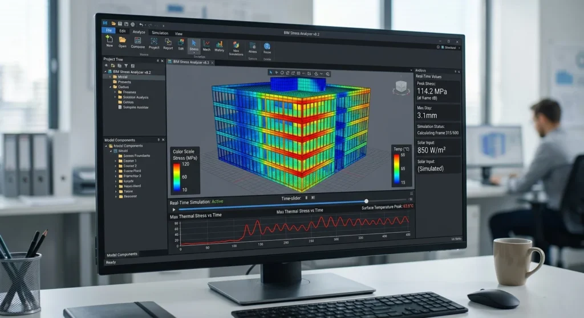The width and height of the screenshot is (584, 318).
Task: Close the BIM Stress Analyzer v6.3 tab
Action: 212,63
